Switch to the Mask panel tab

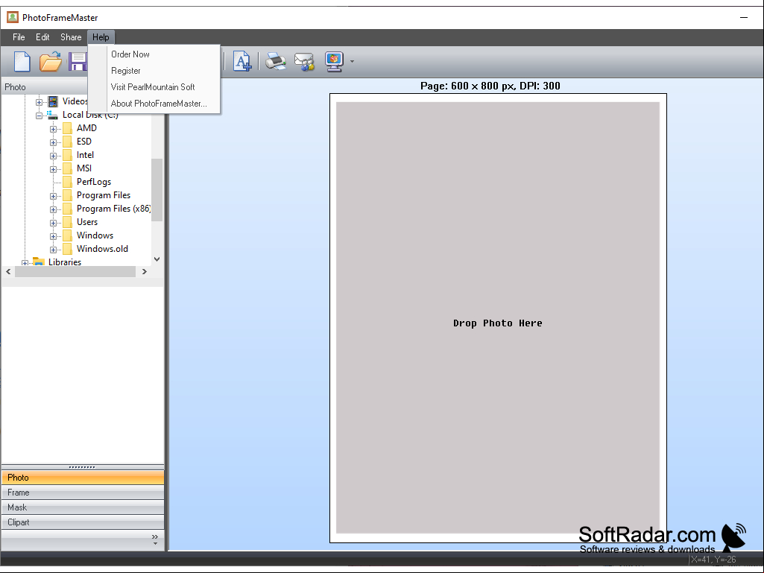83,507
